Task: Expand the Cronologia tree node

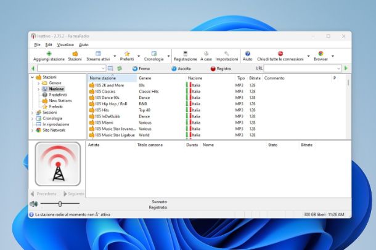Action: pyautogui.click(x=33, y=118)
